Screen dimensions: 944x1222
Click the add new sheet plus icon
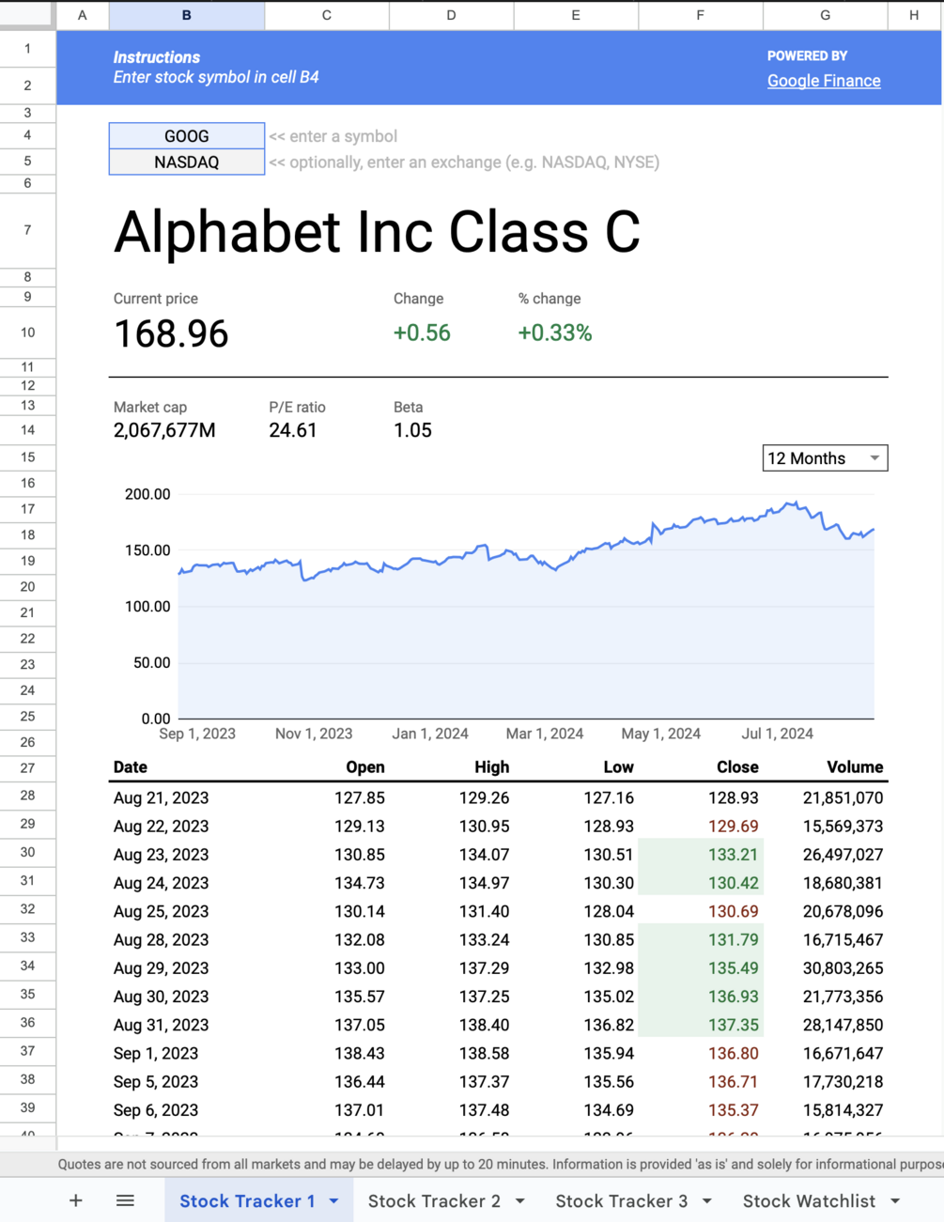[x=76, y=1200]
